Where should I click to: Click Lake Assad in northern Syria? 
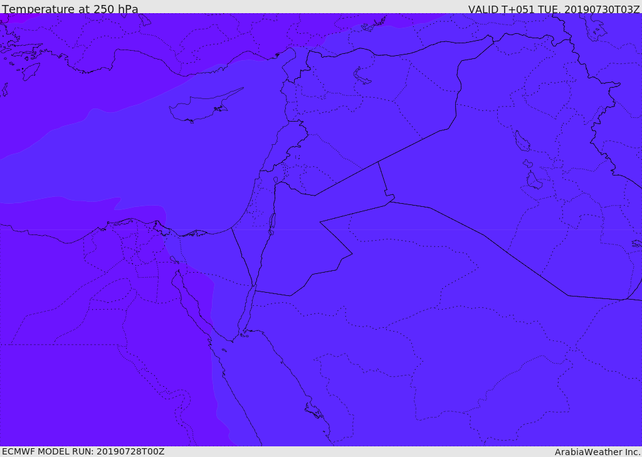click(362, 76)
